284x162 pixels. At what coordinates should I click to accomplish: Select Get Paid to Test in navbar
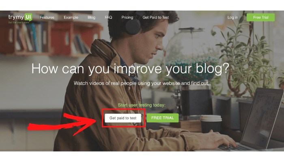(x=155, y=17)
